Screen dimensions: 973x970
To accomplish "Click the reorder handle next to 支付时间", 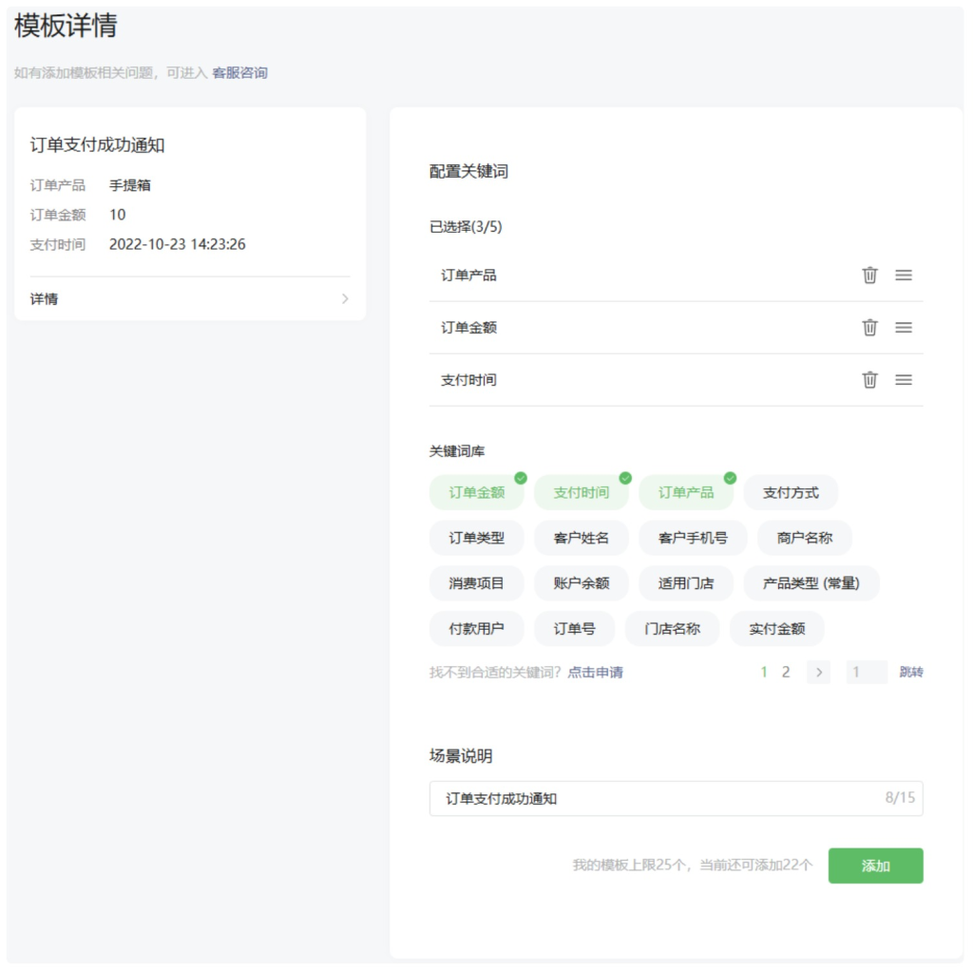I will coord(904,380).
